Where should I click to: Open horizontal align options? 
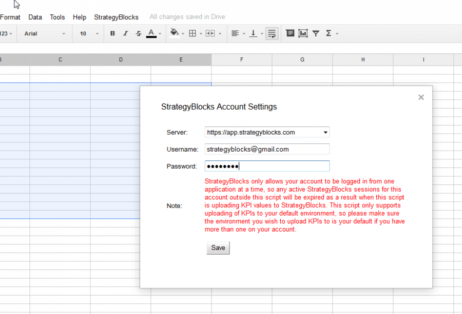pos(235,33)
